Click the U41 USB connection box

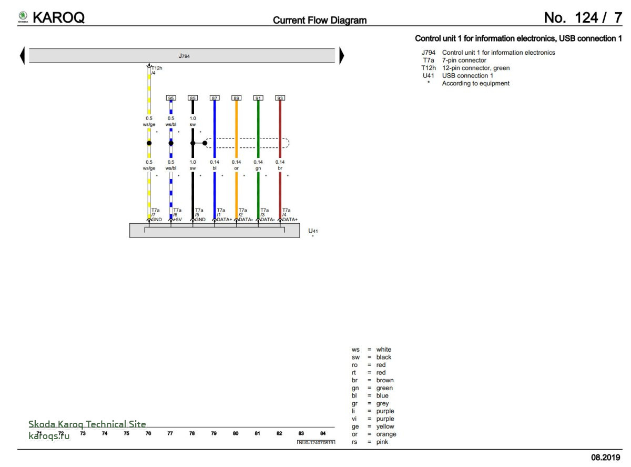pyautogui.click(x=215, y=231)
